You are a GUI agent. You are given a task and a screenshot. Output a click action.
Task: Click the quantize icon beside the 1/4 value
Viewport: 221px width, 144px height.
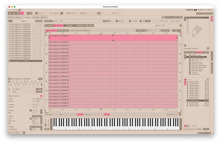[x=37, y=13]
